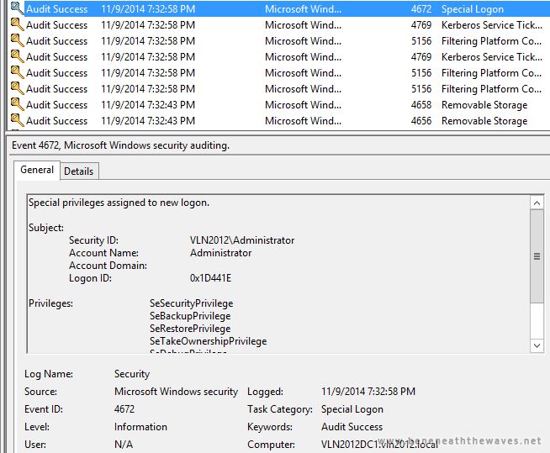The width and height of the screenshot is (550, 453).
Task: Click the Keywords value 'Audit Success'
Action: 352,427
